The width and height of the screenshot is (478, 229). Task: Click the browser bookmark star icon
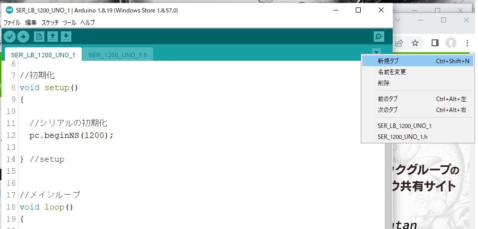pos(415,43)
